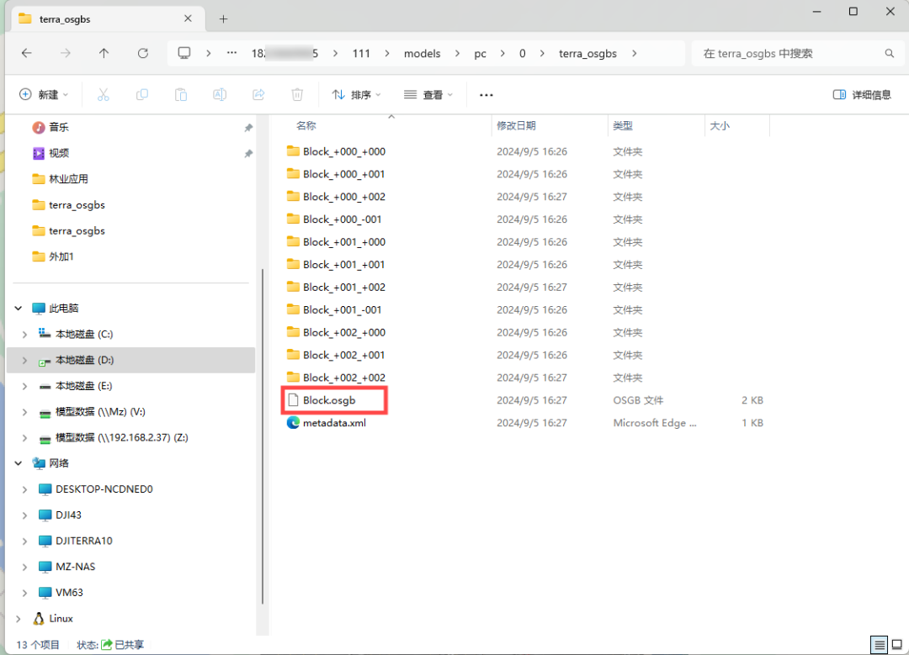The width and height of the screenshot is (909, 655).
Task: Switch to large thumbnails view icon
Action: tap(897, 645)
